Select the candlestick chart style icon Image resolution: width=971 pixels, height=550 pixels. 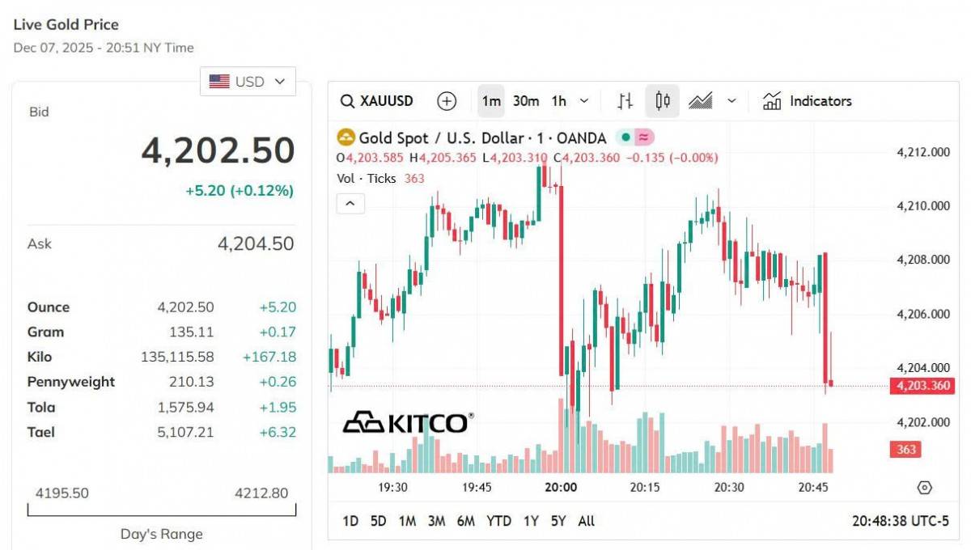coord(664,100)
